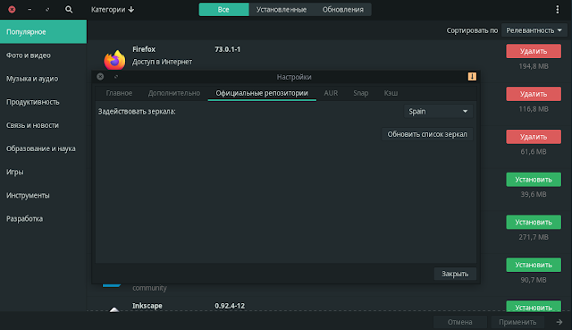Click version 0.92.4-12 text
This screenshot has height=330, width=572.
[230, 306]
